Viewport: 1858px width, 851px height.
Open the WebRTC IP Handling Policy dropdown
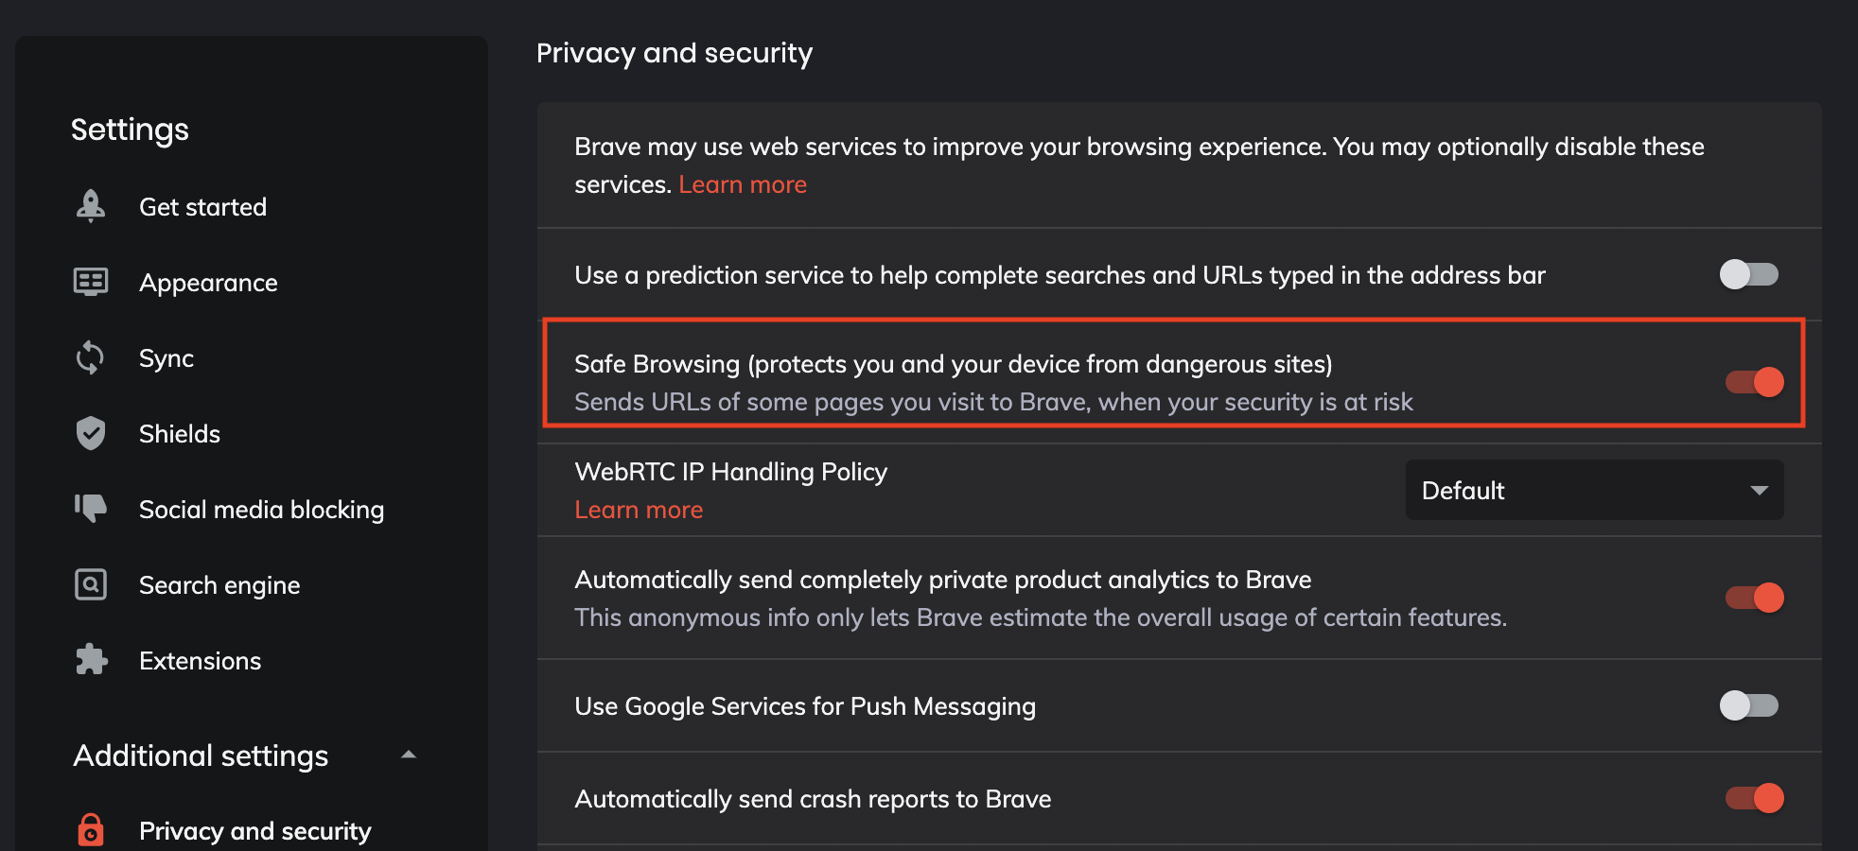(x=1594, y=490)
